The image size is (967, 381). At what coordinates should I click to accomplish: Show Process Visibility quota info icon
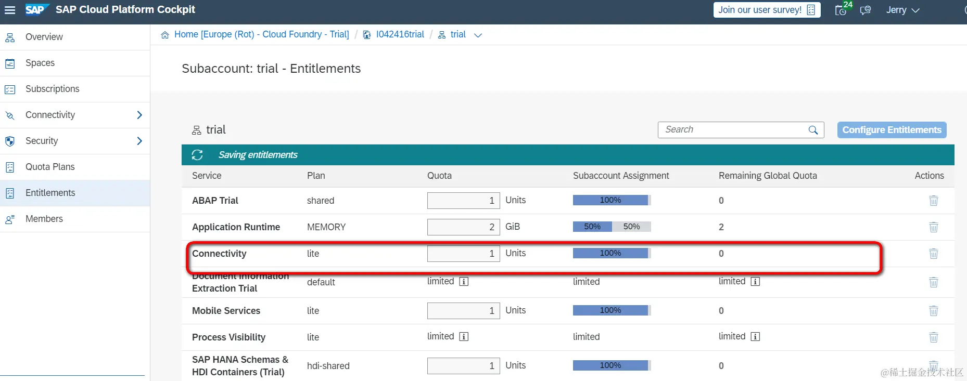(x=464, y=337)
